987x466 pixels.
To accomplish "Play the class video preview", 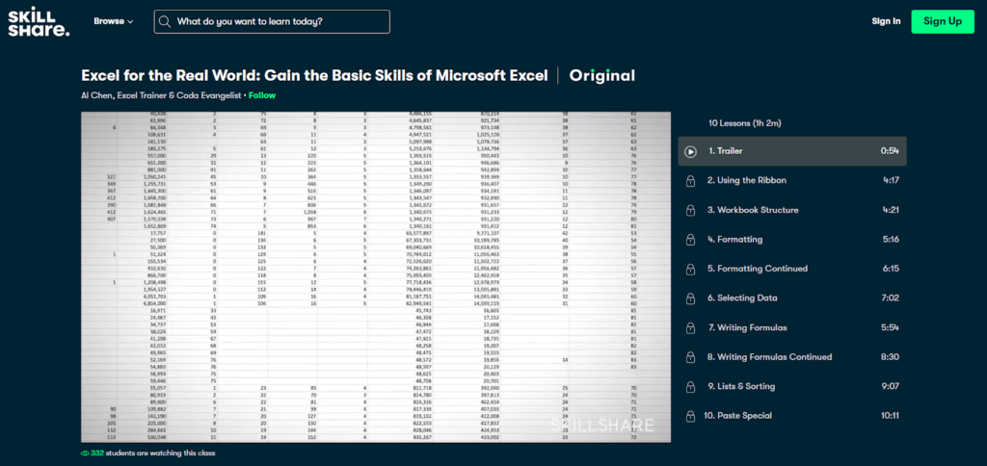I will pos(376,277).
